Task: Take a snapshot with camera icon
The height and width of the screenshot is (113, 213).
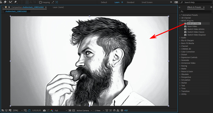Action: (44, 111)
